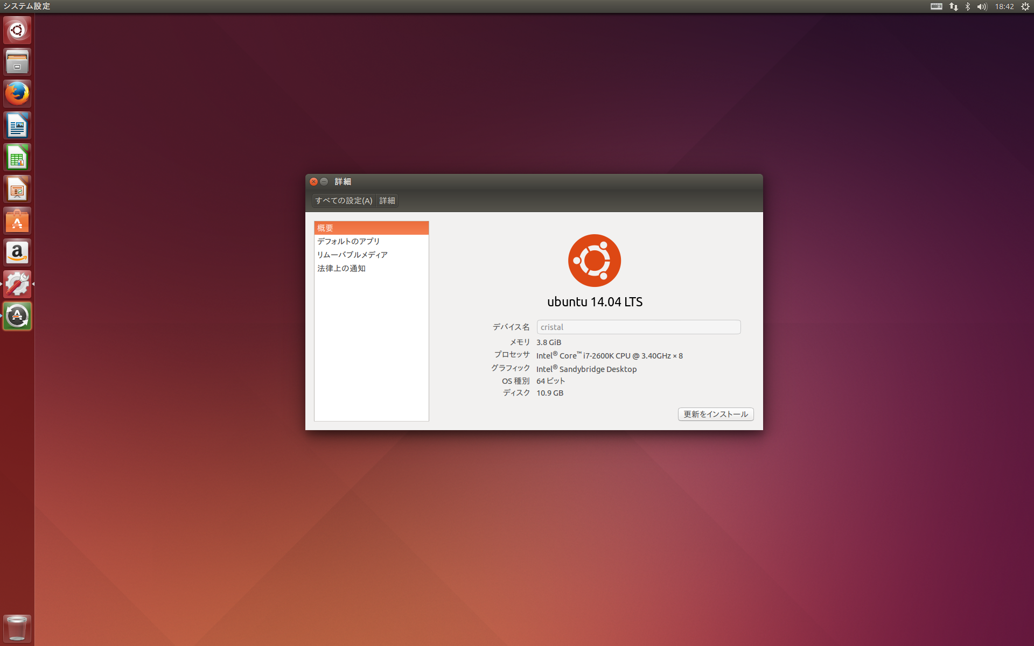
Task: Click the デバイス名 text field
Action: coord(638,327)
